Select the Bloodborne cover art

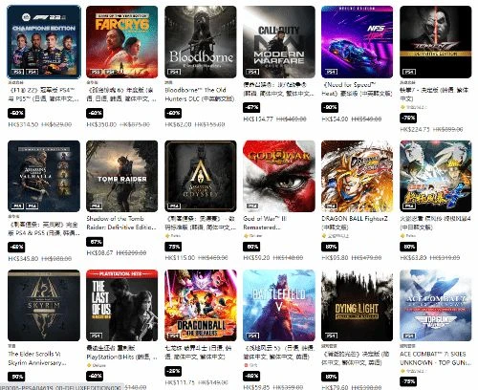coord(201,42)
